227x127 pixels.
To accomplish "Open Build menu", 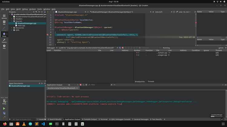I will (x=18, y=9).
